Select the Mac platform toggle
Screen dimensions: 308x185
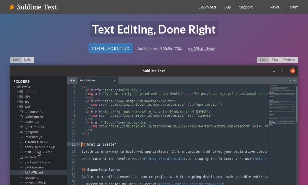click(275, 60)
